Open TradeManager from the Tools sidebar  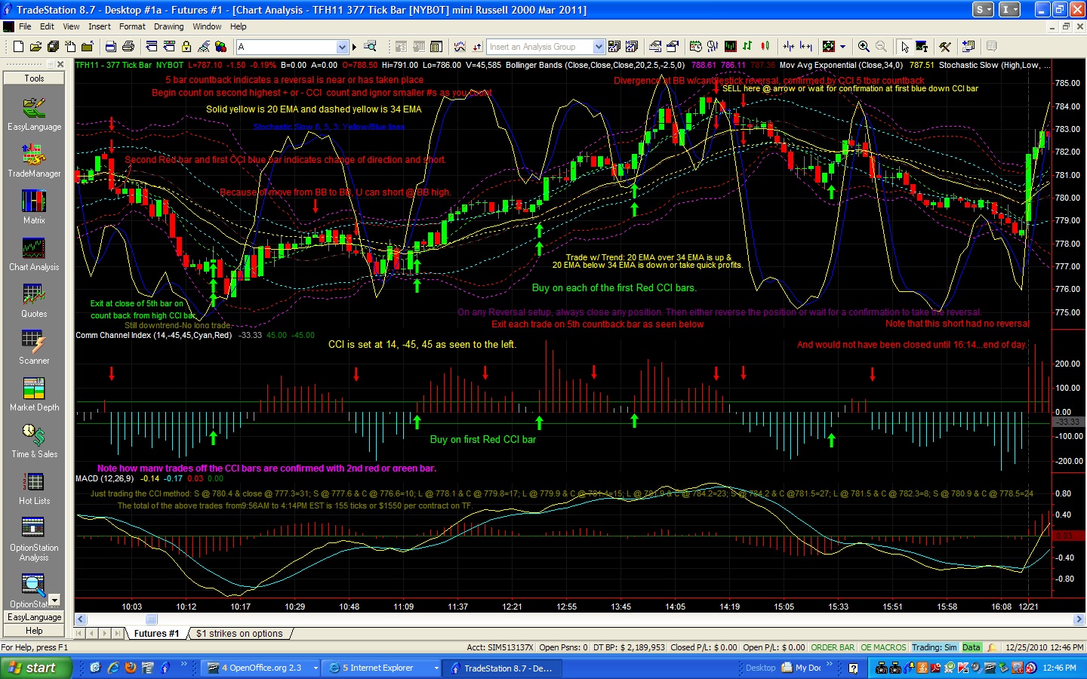pos(34,161)
